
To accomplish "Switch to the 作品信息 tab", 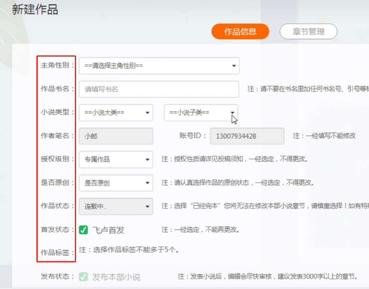I will click(240, 32).
